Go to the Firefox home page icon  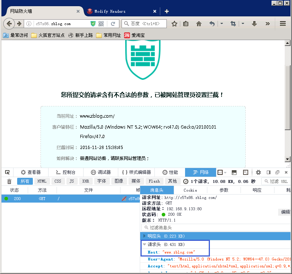[199, 24]
